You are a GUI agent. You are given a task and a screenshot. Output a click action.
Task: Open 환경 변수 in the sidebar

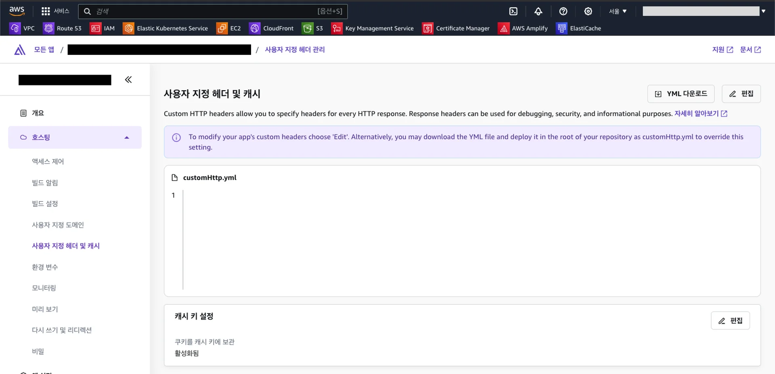[45, 267]
